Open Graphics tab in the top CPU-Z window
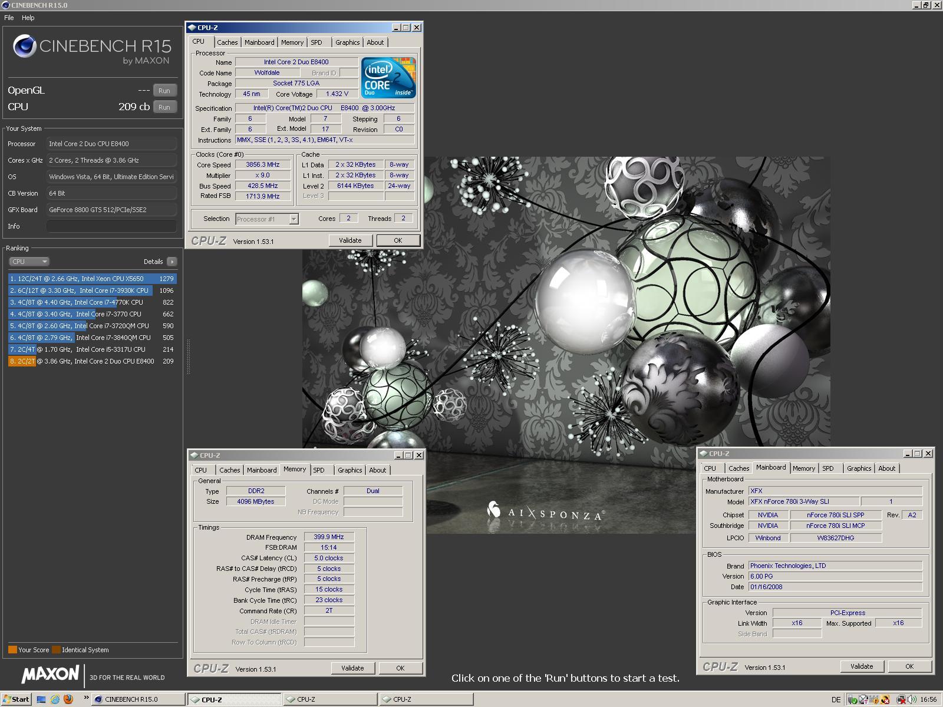 (x=347, y=42)
